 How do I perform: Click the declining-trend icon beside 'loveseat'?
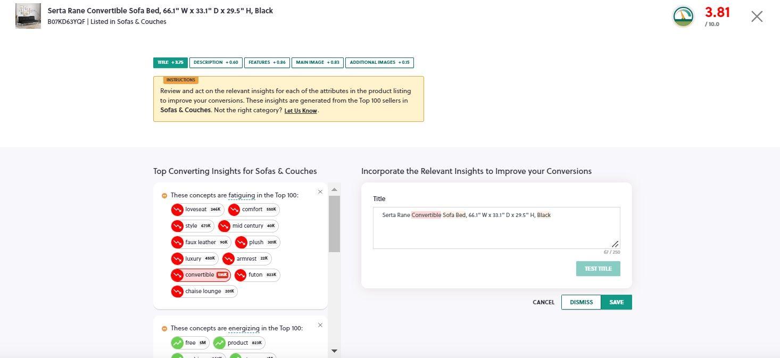(177, 210)
